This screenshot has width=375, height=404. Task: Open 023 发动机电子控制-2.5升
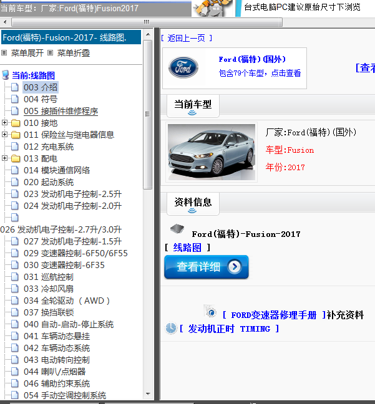pyautogui.click(x=72, y=194)
